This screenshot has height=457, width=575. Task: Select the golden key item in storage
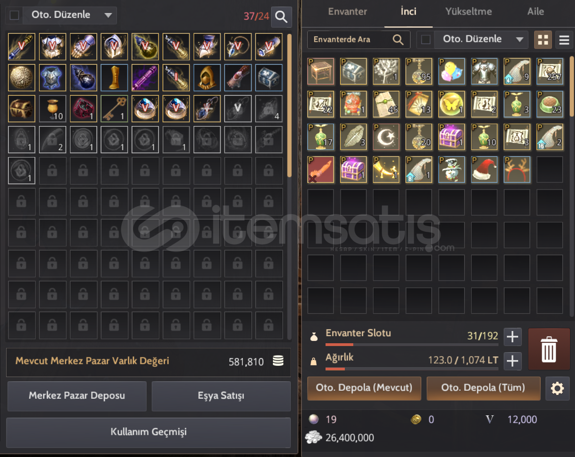[114, 109]
